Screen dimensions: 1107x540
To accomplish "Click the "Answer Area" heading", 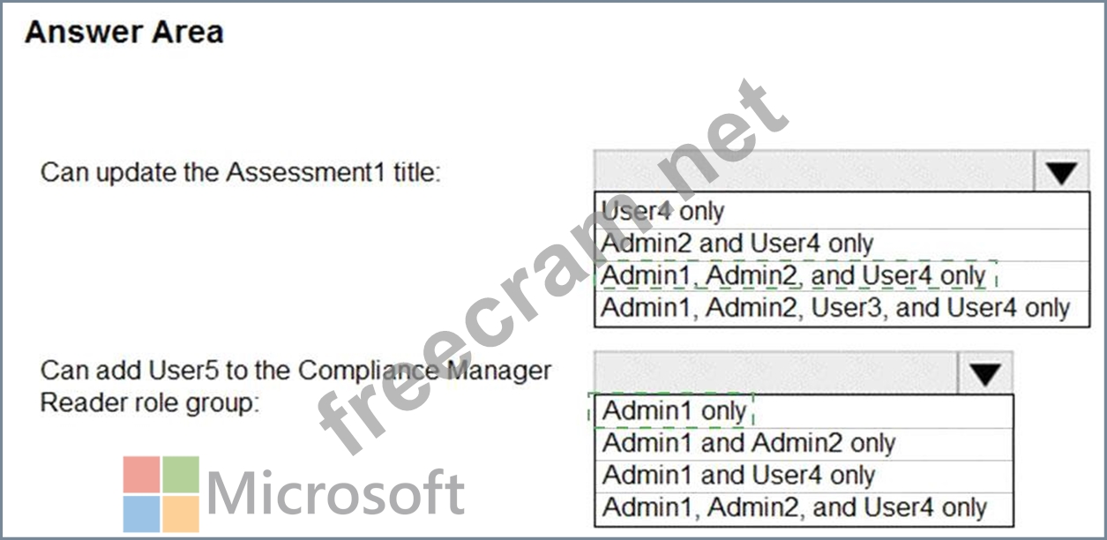I will [x=123, y=33].
